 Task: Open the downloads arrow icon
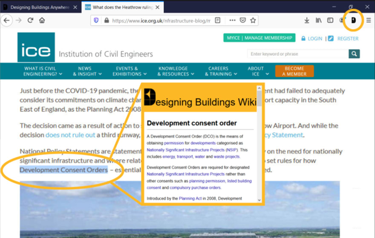(x=306, y=20)
